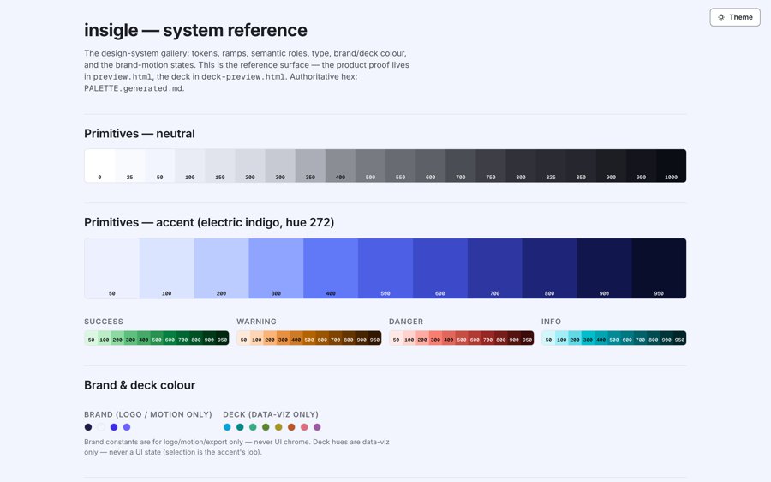Click the accent indigo 300 swatch
The width and height of the screenshot is (771, 482).
point(276,268)
